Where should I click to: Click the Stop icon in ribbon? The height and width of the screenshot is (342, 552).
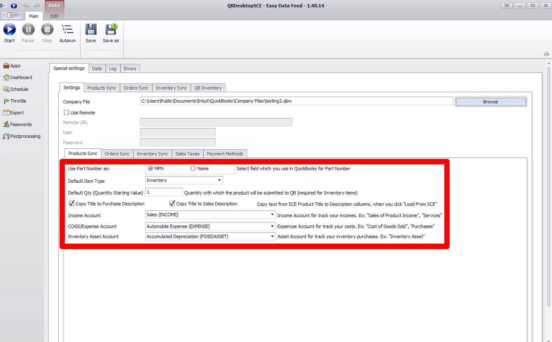pos(47,30)
